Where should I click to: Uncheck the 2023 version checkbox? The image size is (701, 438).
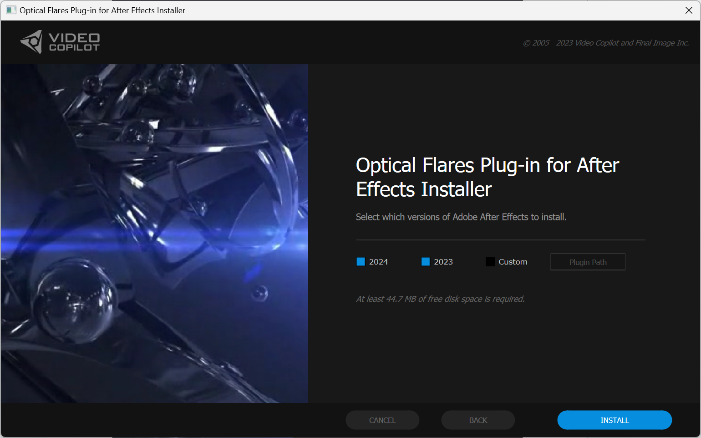tap(426, 262)
